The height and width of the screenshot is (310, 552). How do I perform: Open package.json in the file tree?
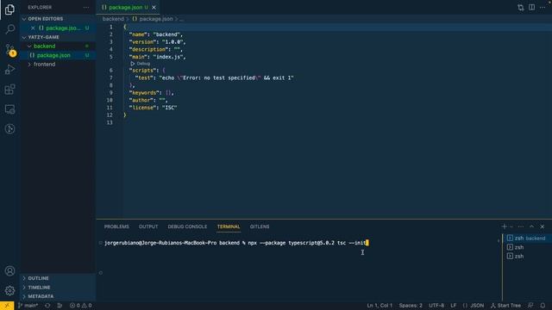53,55
